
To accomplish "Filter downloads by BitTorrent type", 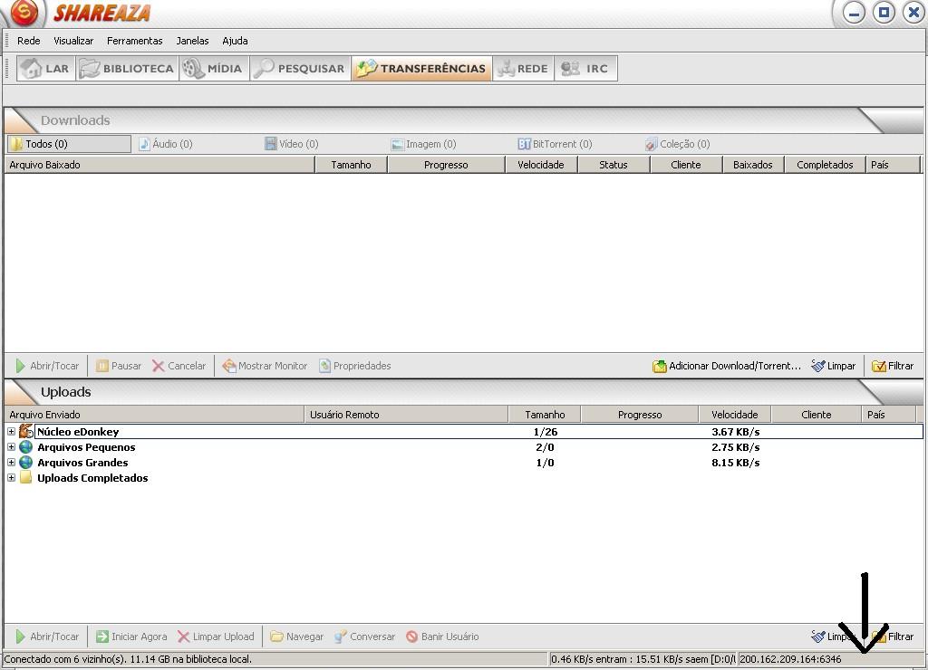I will (x=555, y=144).
